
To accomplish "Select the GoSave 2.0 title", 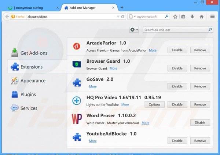I will [x=100, y=79].
